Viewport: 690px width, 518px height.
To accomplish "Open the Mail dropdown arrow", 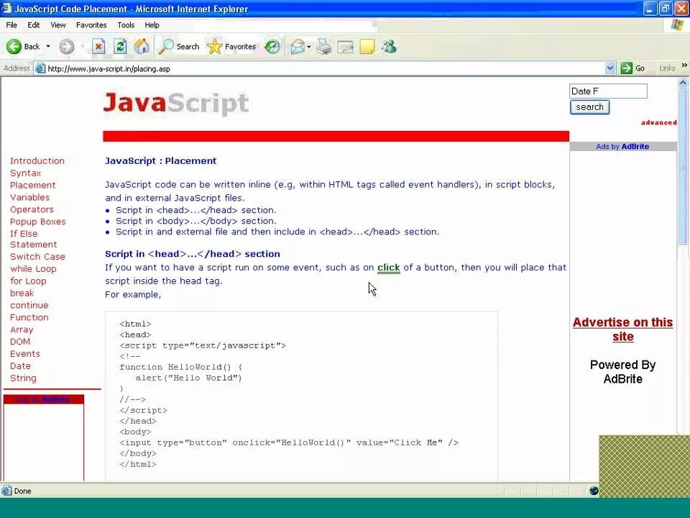I will tap(309, 46).
